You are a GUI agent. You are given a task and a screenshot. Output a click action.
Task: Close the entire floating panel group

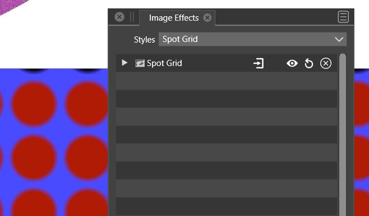click(x=119, y=17)
